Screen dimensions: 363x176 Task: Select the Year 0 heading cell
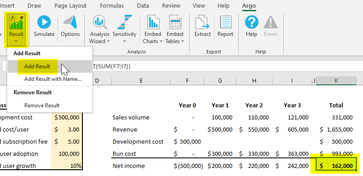187,106
